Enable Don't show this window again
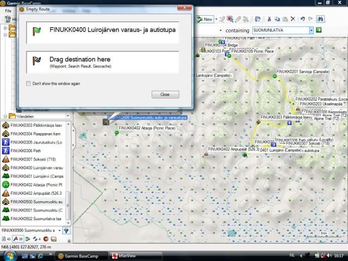 29,83
